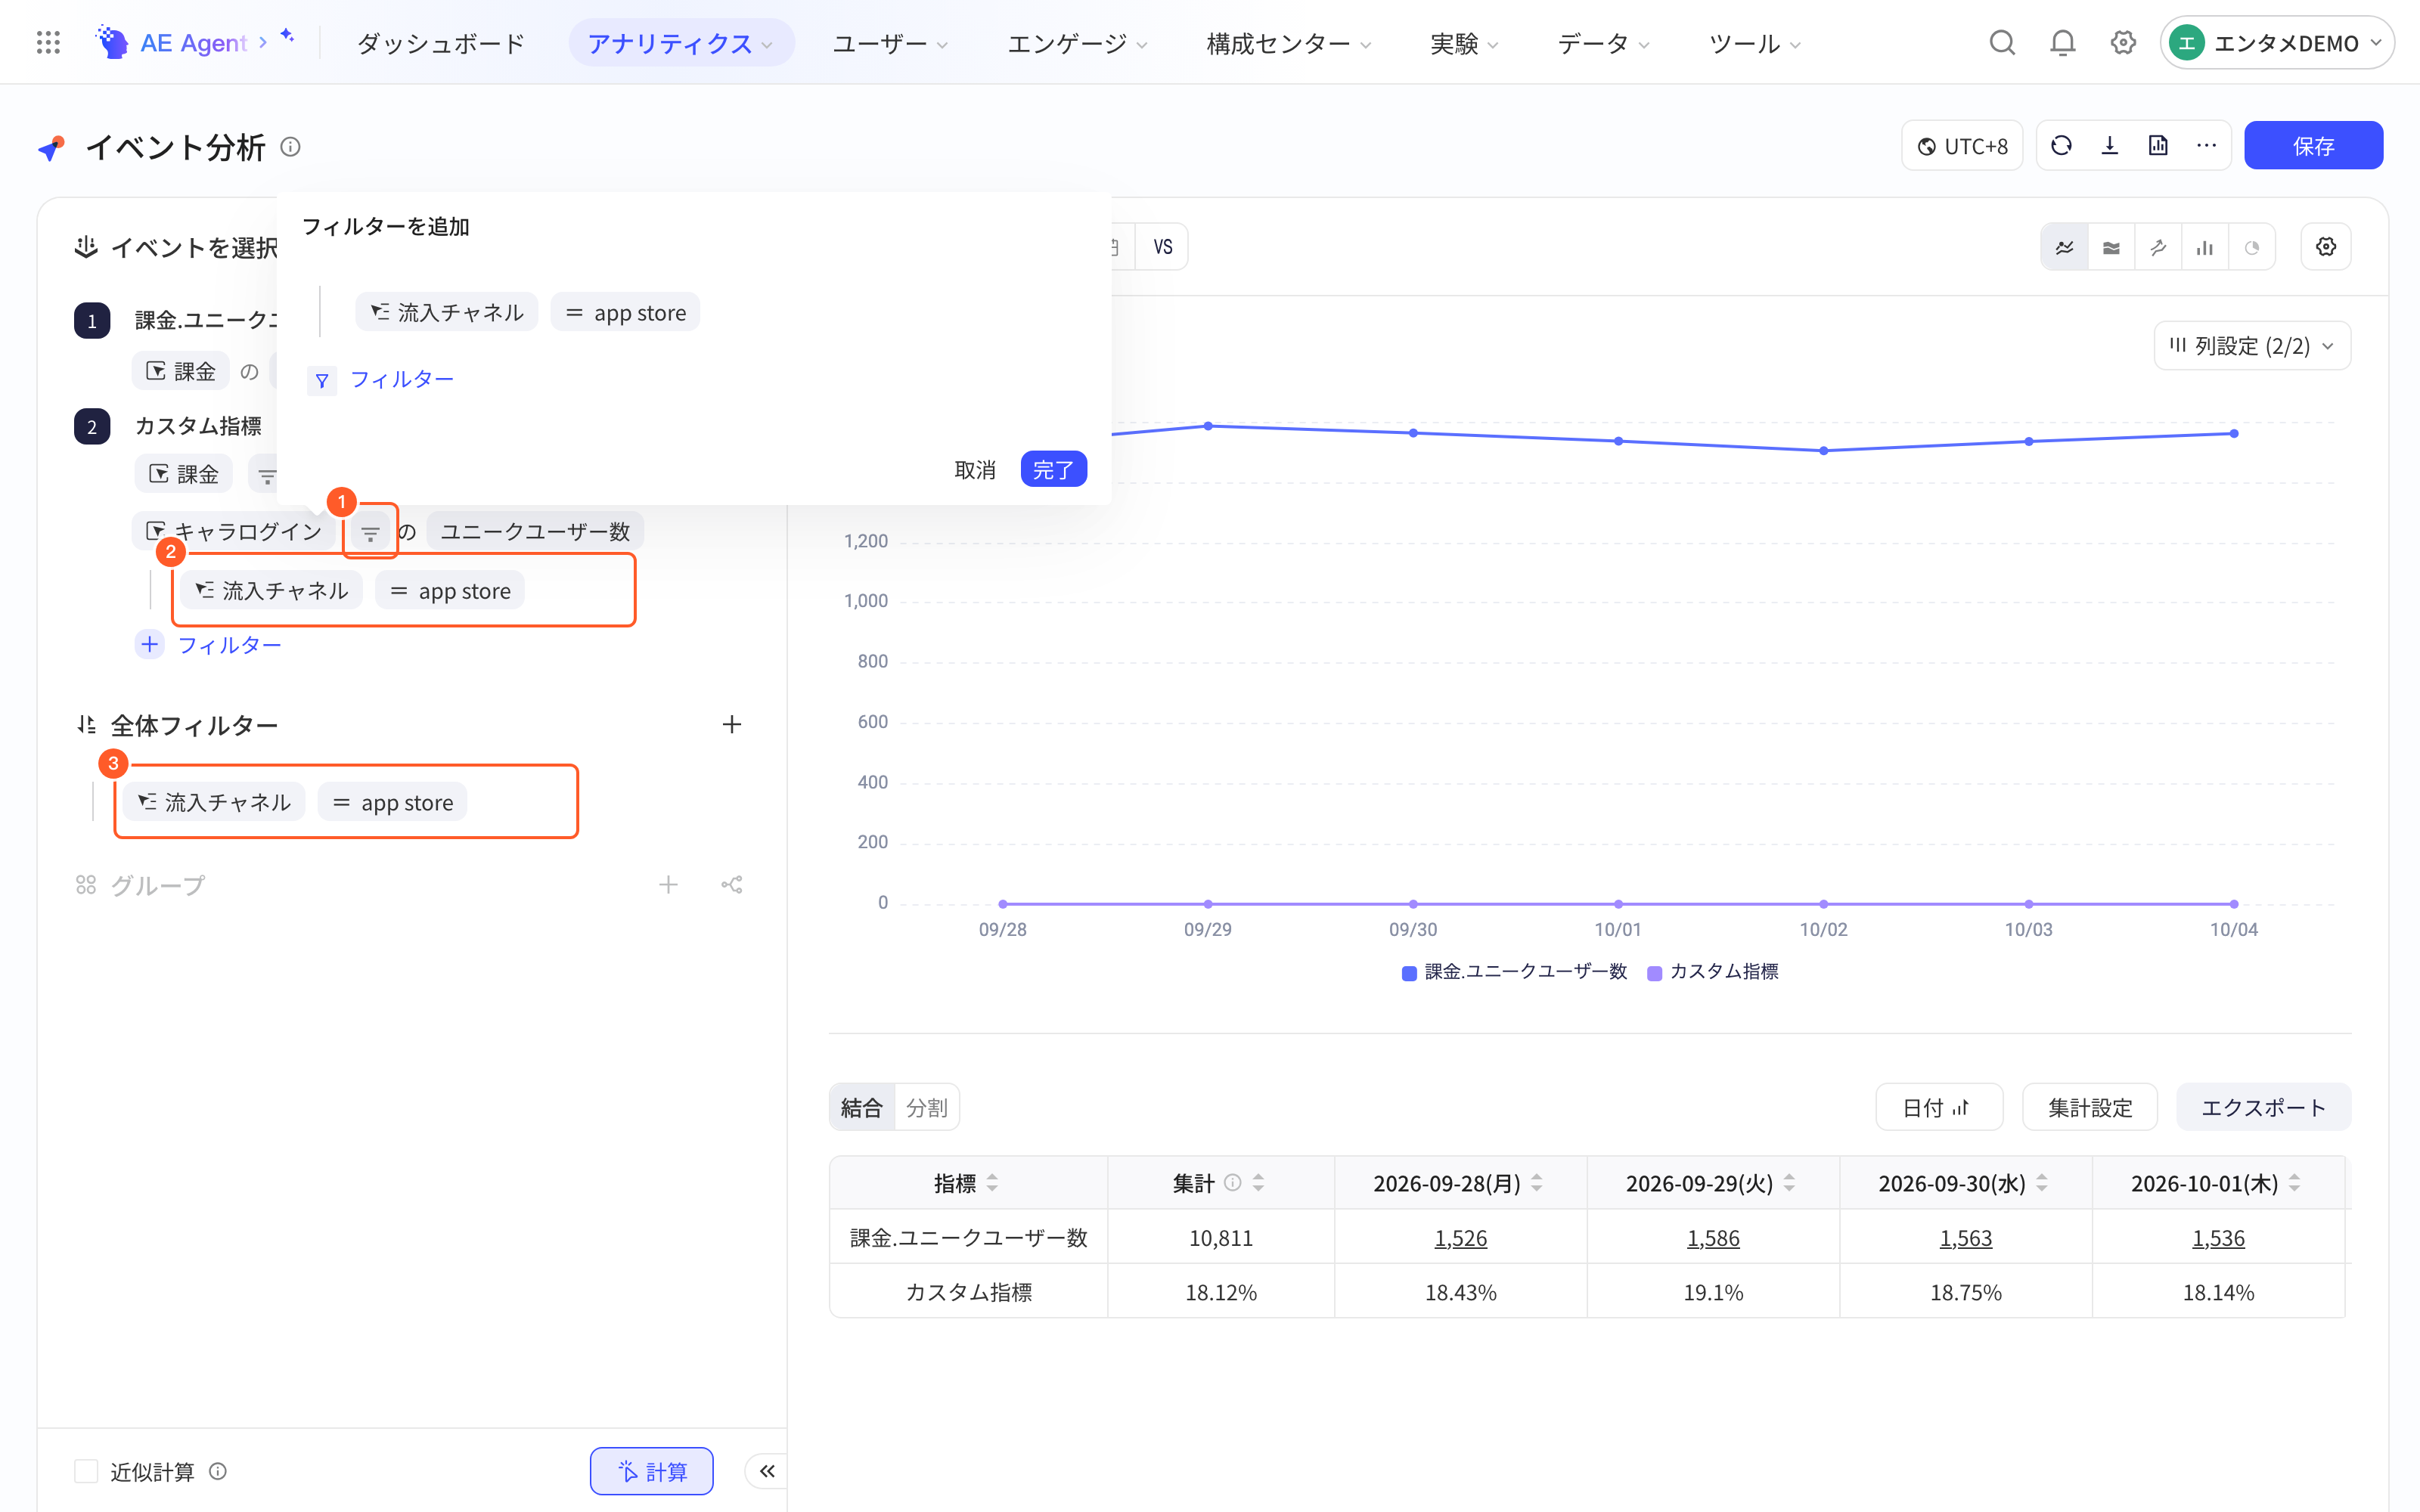
Task: Open the 列設定 (2/2) dropdown
Action: [x=2252, y=346]
